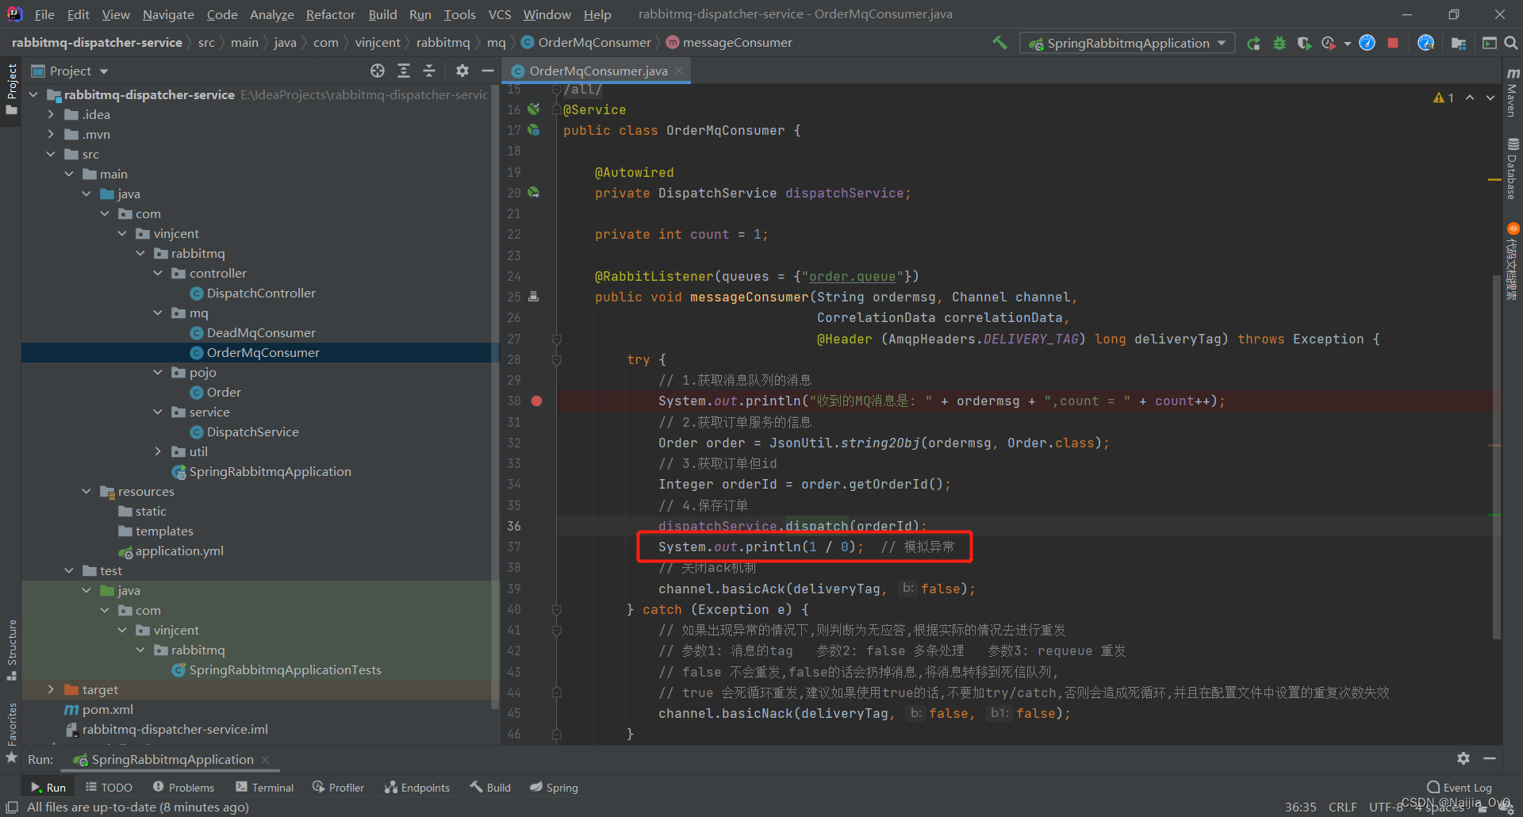1523x817 pixels.
Task: Select DispatchController class in tree
Action: point(261,293)
